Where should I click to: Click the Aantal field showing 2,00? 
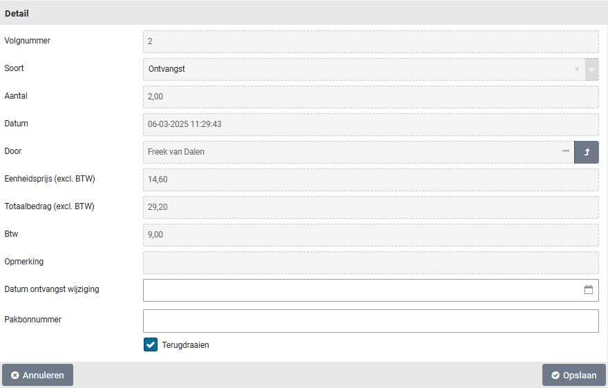click(x=370, y=97)
